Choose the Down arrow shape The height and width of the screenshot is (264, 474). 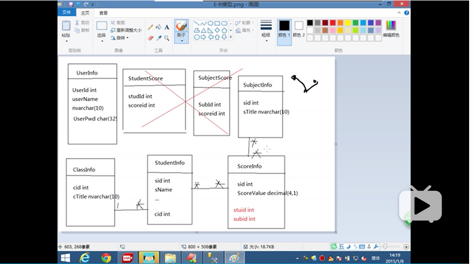(x=224, y=37)
